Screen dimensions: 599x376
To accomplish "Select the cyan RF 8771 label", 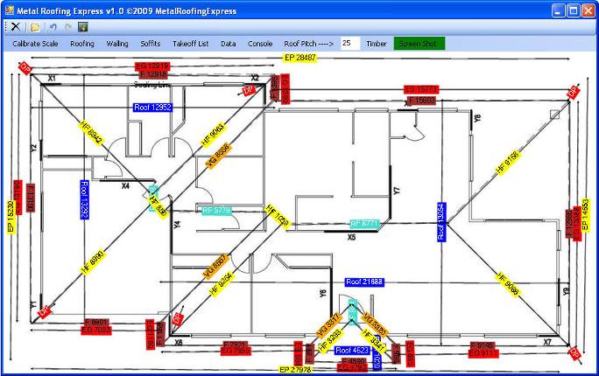I will 363,224.
